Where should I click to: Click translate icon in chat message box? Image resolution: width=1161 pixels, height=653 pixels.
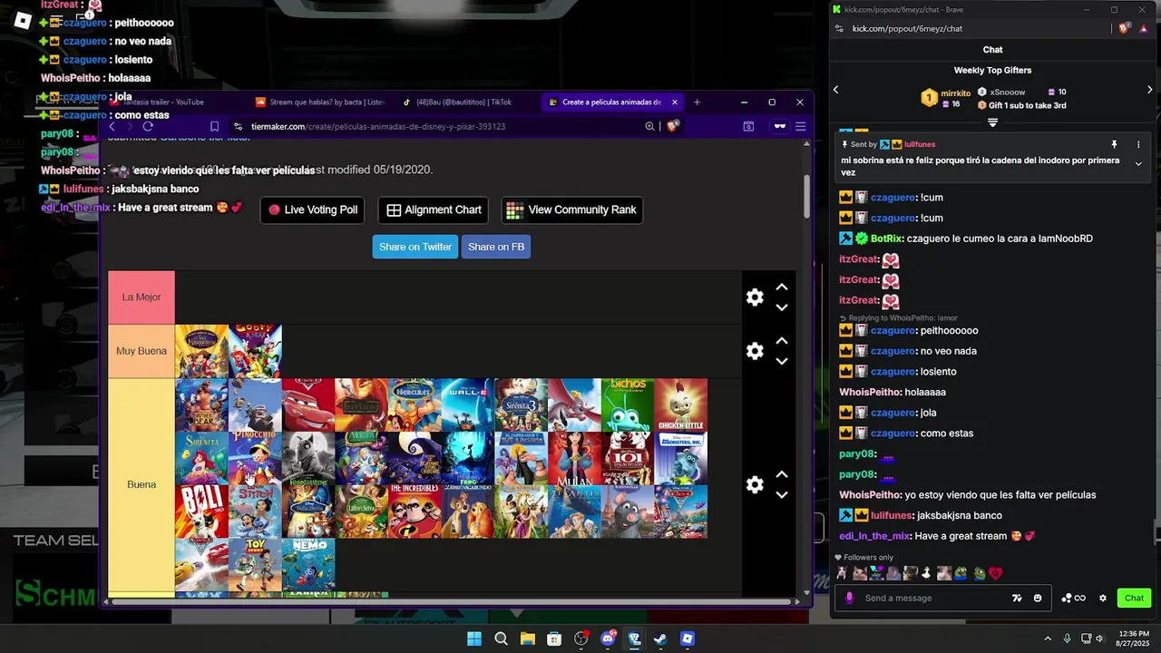click(1018, 598)
